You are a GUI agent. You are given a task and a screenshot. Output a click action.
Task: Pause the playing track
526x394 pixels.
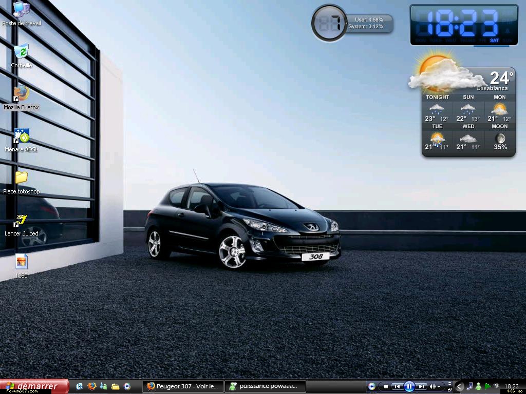pos(409,387)
